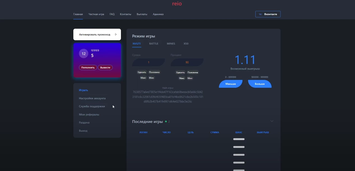Click Удвоить under the Сумма field

(x=142, y=72)
